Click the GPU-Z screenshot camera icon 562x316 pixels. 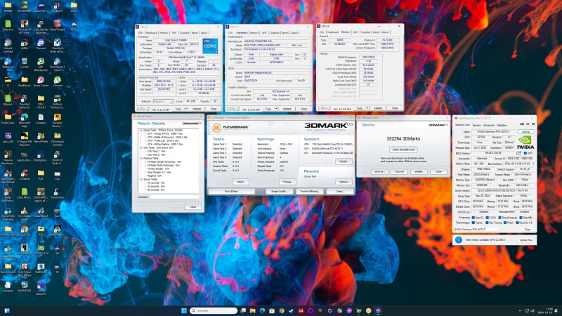522,124
